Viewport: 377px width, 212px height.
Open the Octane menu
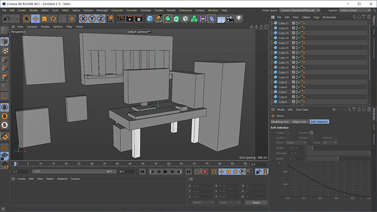(200, 10)
